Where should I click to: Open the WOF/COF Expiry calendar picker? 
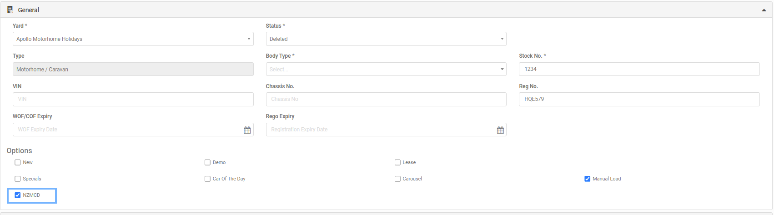click(247, 130)
